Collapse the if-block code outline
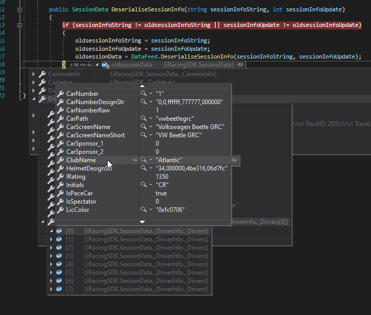 click(20, 25)
